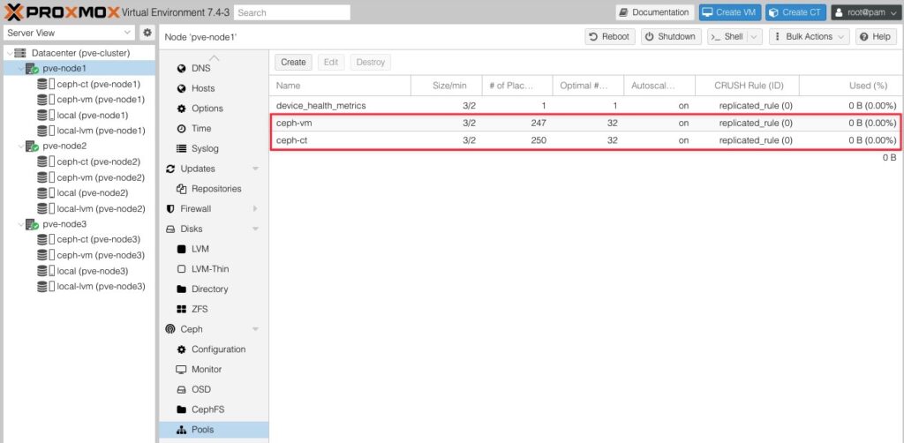Open the Shell dropdown arrow
The image size is (904, 443).
pos(755,36)
